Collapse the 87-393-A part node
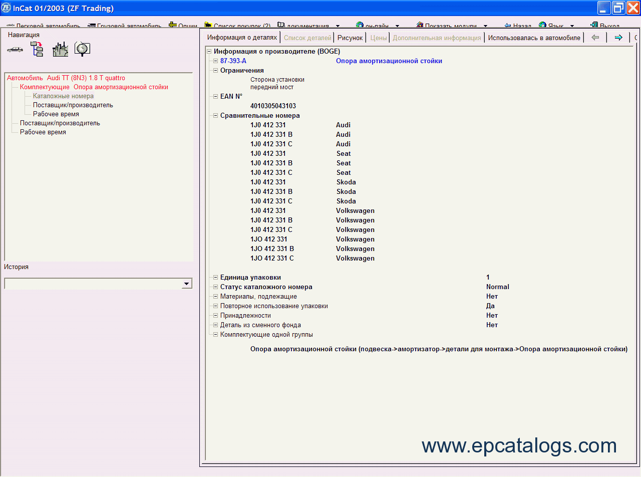 [x=215, y=61]
